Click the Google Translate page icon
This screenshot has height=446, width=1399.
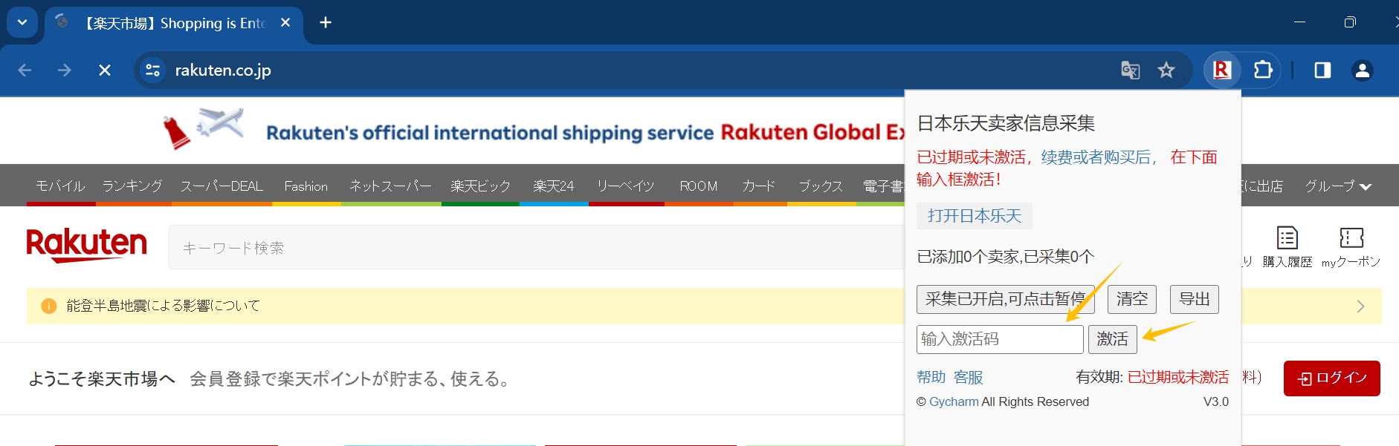[1130, 70]
